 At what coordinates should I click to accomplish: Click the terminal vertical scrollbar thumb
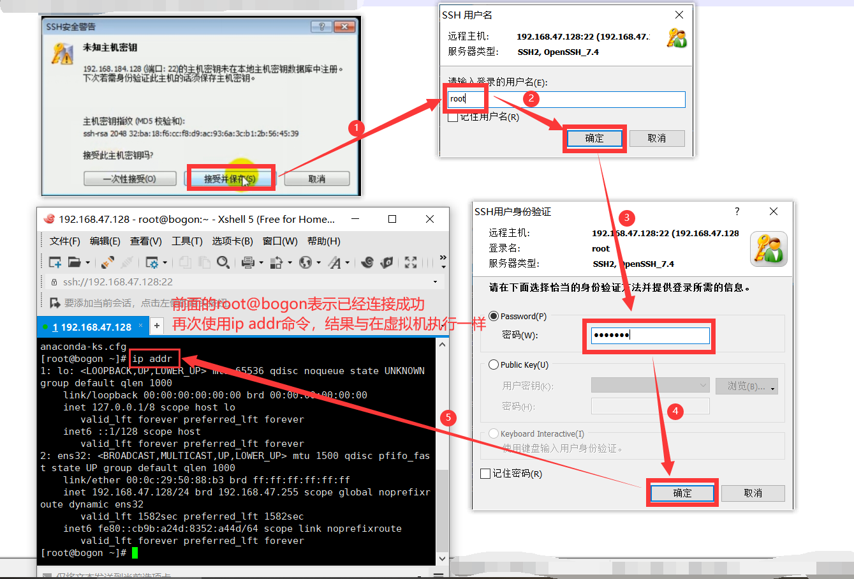(442, 511)
